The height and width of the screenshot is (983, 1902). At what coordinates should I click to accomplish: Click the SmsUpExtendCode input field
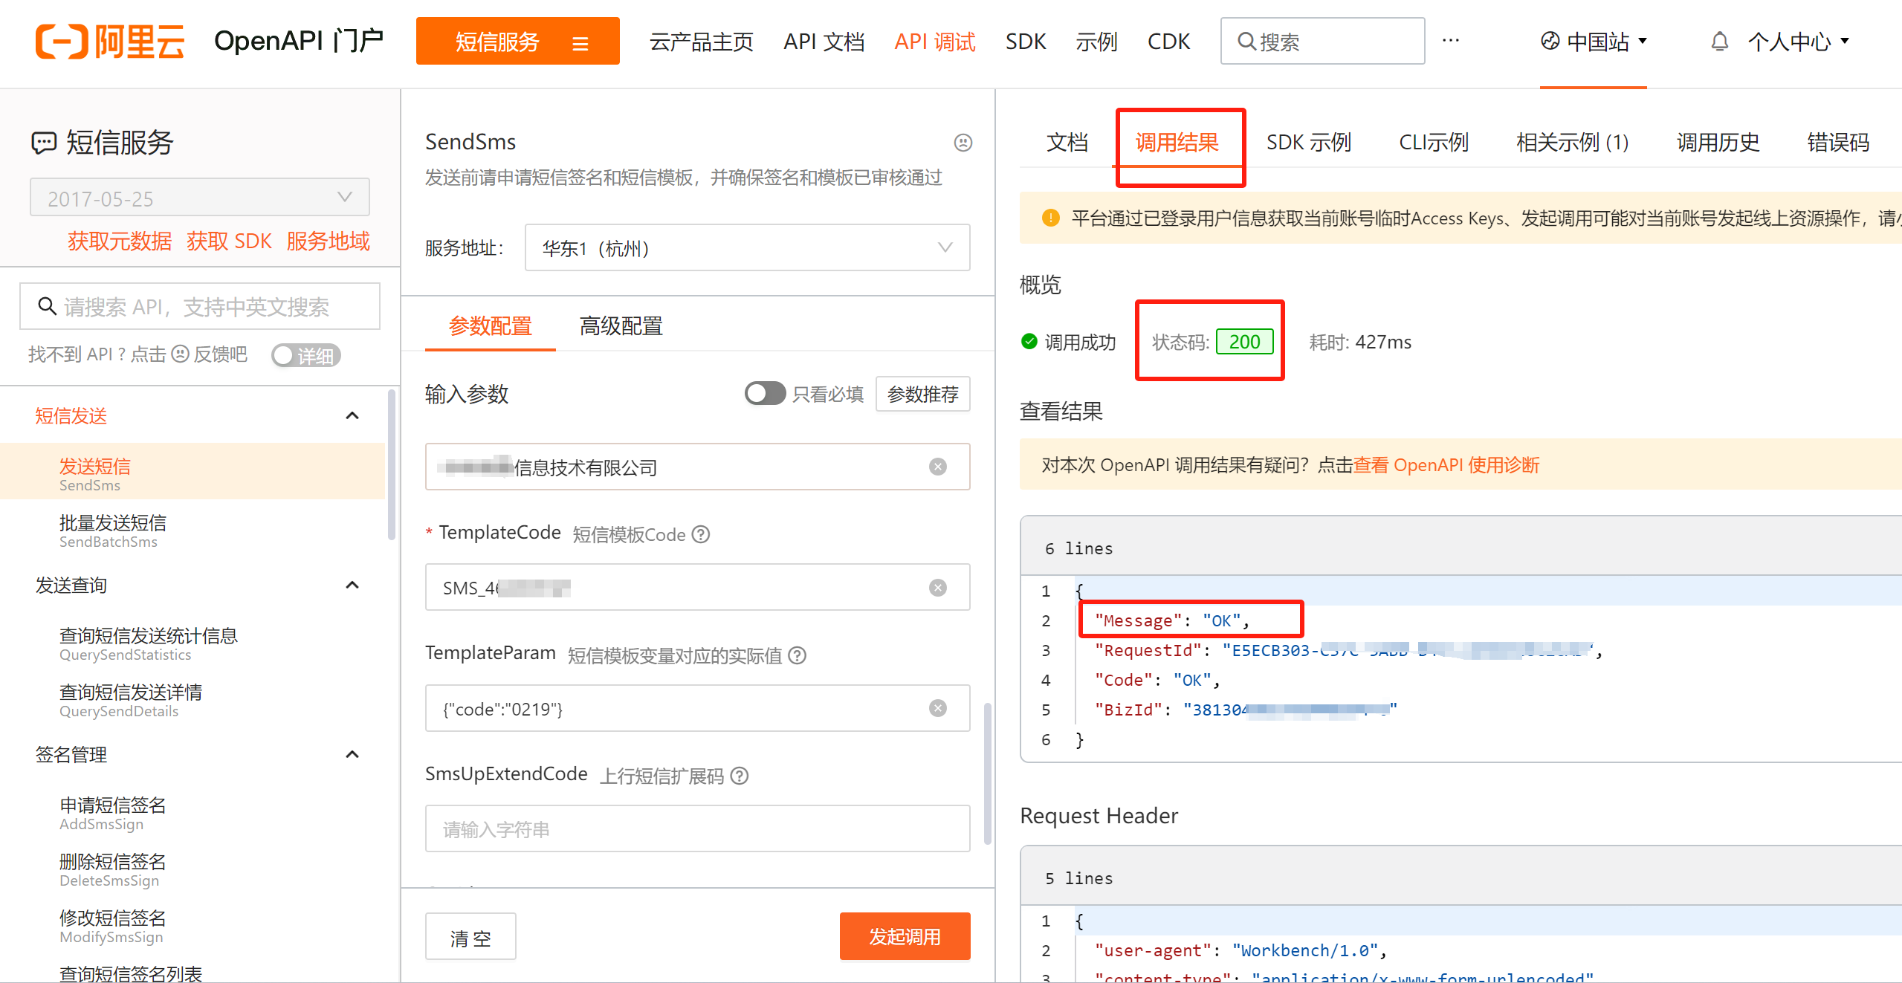click(x=697, y=828)
